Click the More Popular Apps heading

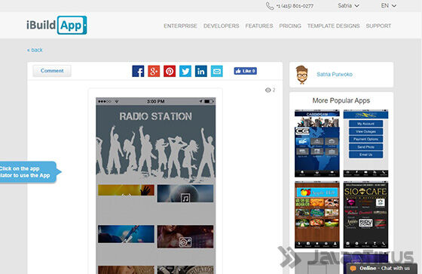(341, 100)
